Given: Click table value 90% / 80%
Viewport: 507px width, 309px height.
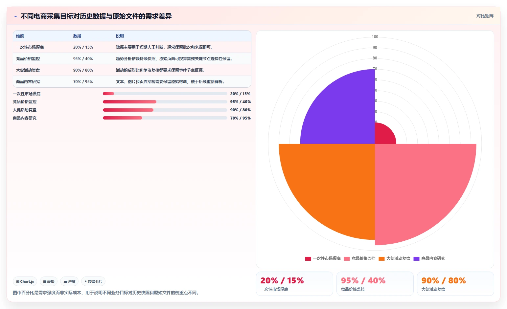Looking at the screenshot, I should (x=83, y=70).
